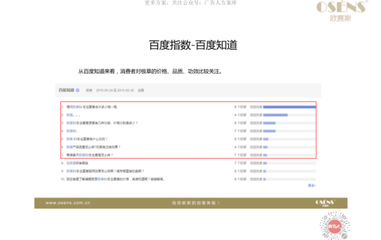Screen dimensions: 381x240
Task: Open second question titled 极草。。。
Action: [x=74, y=115]
